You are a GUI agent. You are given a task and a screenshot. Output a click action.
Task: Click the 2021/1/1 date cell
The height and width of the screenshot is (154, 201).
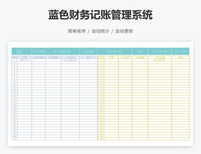tap(25, 60)
